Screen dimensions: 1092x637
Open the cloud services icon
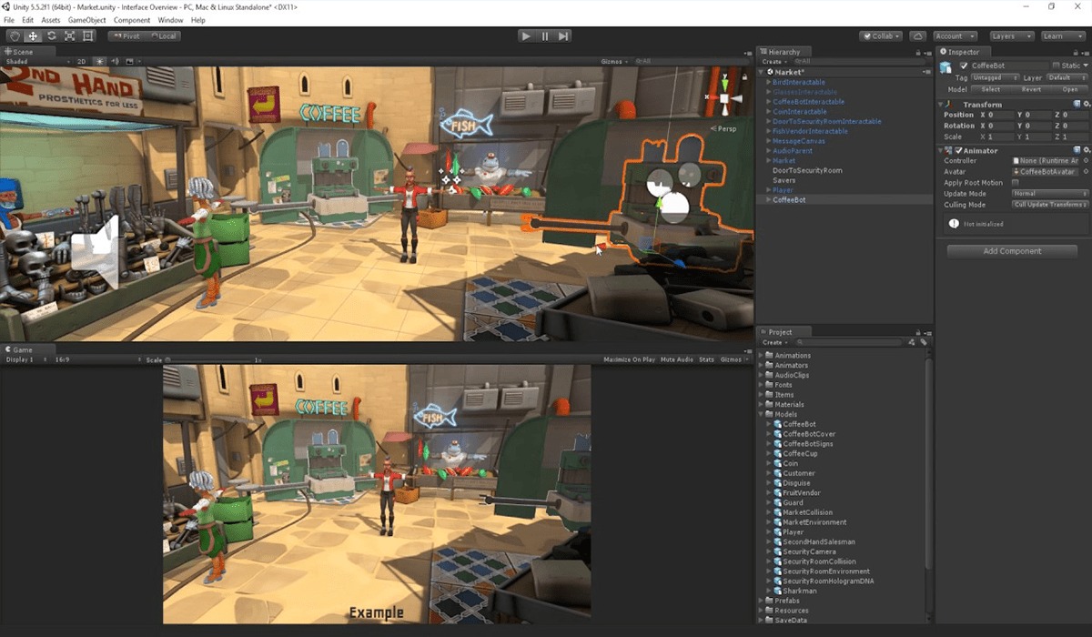(x=917, y=36)
